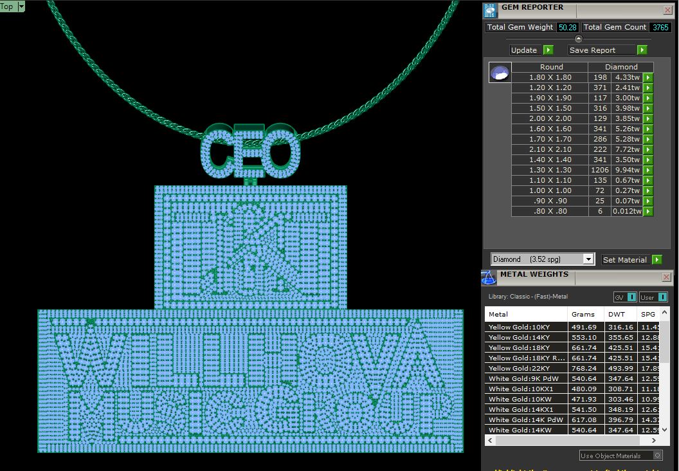679x471 pixels.
Task: Click the Metal Weights panel icon
Action: 489,278
